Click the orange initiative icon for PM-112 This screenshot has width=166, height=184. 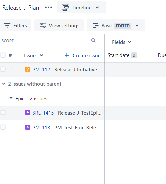pyautogui.click(x=28, y=69)
